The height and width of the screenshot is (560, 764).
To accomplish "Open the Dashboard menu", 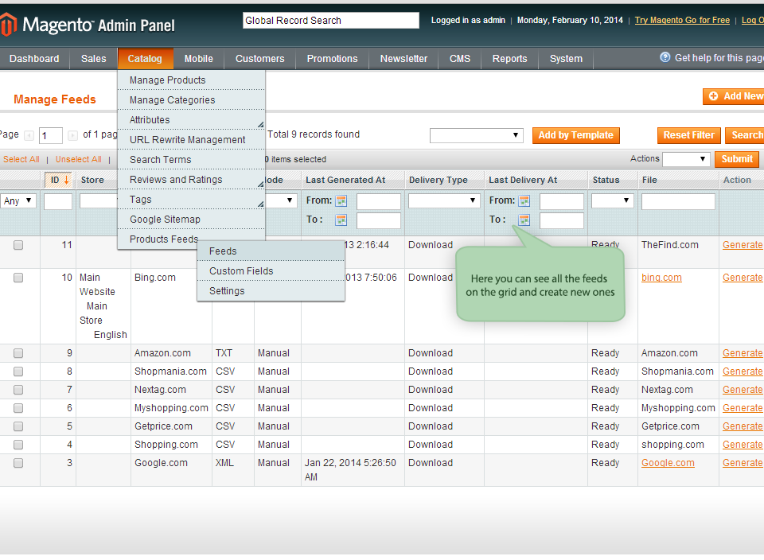I will tap(34, 58).
